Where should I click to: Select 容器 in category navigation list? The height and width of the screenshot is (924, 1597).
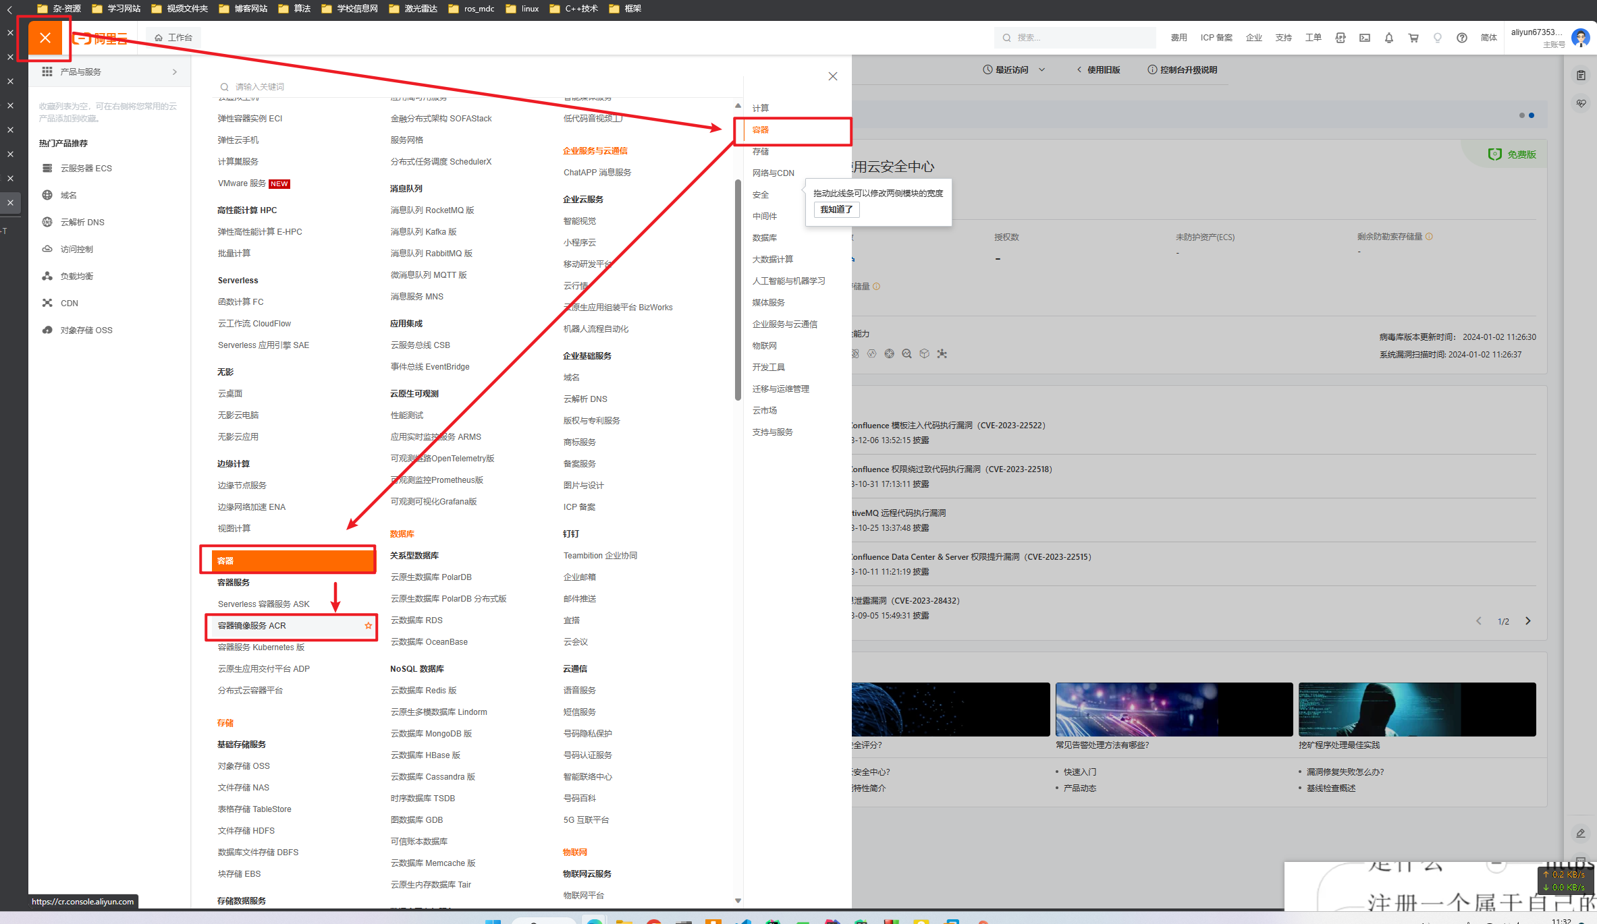pos(761,129)
